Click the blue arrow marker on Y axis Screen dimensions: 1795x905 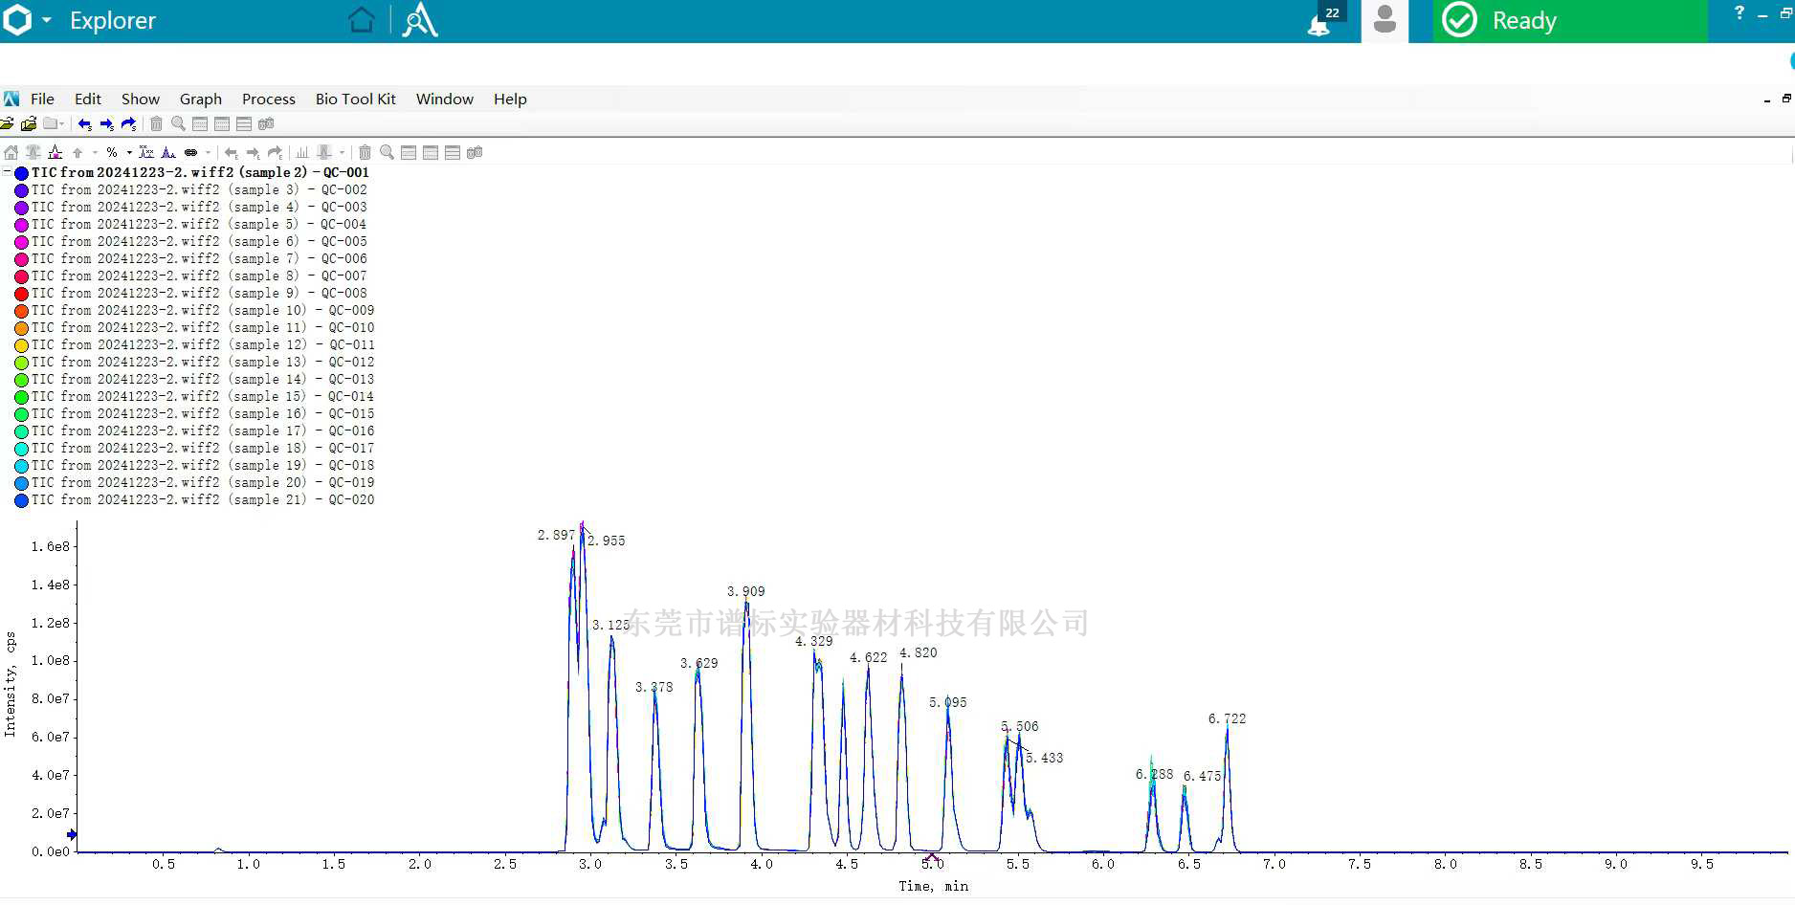tap(72, 835)
